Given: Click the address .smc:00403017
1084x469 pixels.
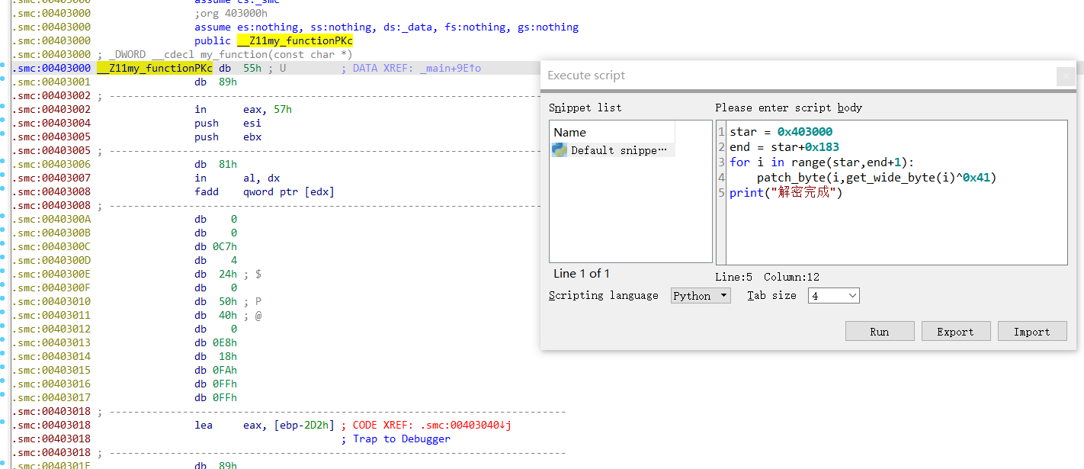Looking at the screenshot, I should click(51, 397).
